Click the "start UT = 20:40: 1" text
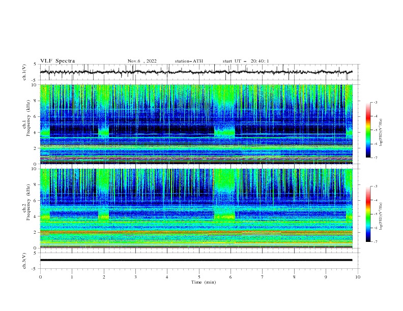Image resolution: width=403 pixels, height=311 pixels. coord(246,61)
